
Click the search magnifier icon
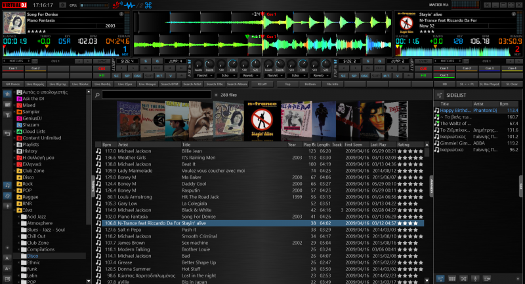(97, 95)
